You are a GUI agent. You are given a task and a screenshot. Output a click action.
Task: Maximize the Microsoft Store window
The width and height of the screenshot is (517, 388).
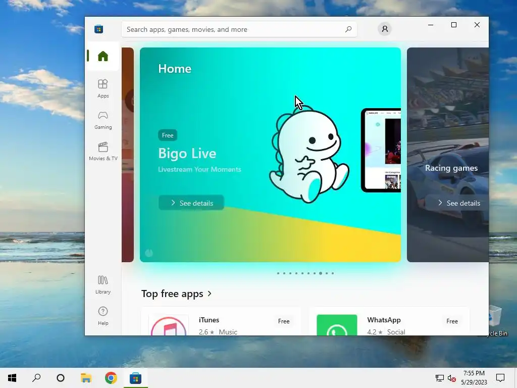coord(454,25)
